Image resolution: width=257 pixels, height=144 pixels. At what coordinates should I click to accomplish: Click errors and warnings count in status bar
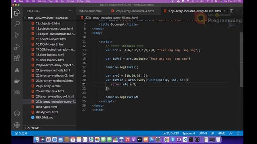(21, 133)
